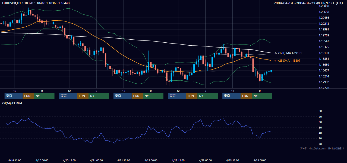Select the 25 SMA 1.18807 label

287,61
